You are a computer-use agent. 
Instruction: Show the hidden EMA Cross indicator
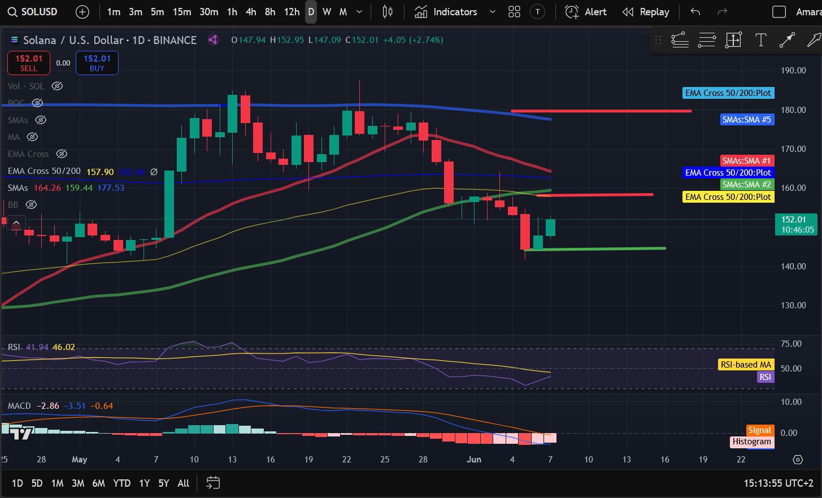[x=62, y=154]
